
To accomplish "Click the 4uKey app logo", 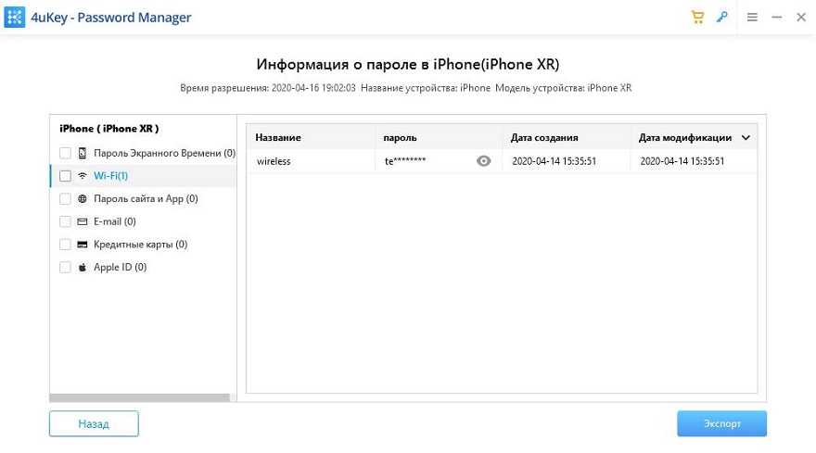I will 14,18.
